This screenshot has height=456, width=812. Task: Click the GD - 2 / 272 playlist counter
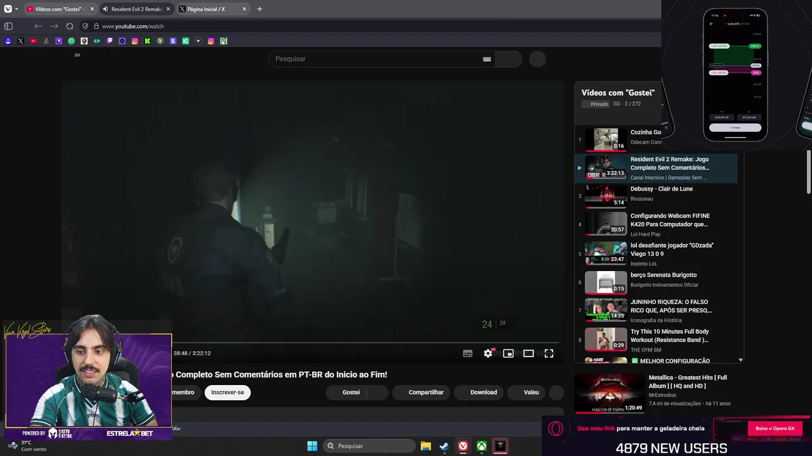click(x=627, y=104)
